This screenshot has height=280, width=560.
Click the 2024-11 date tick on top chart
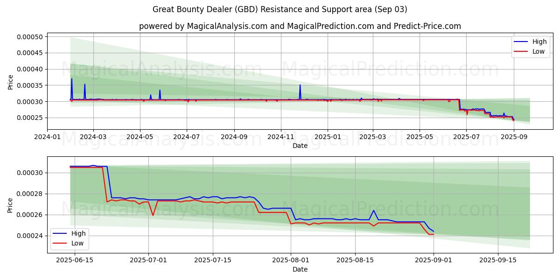tap(281, 136)
